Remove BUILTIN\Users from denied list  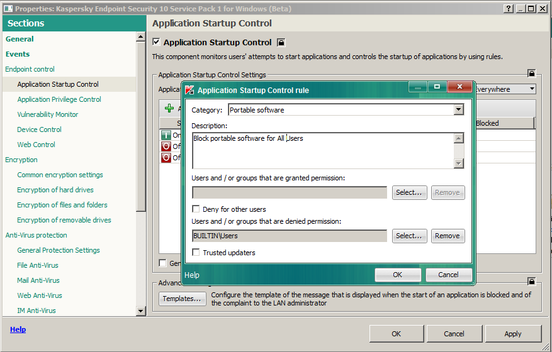pyautogui.click(x=448, y=236)
